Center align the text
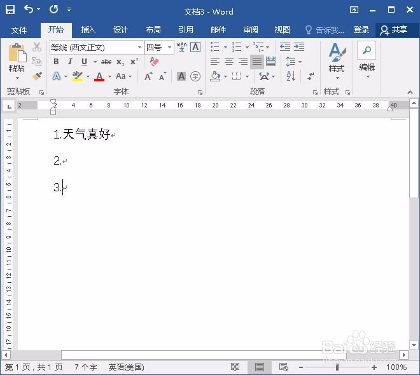 [x=228, y=62]
